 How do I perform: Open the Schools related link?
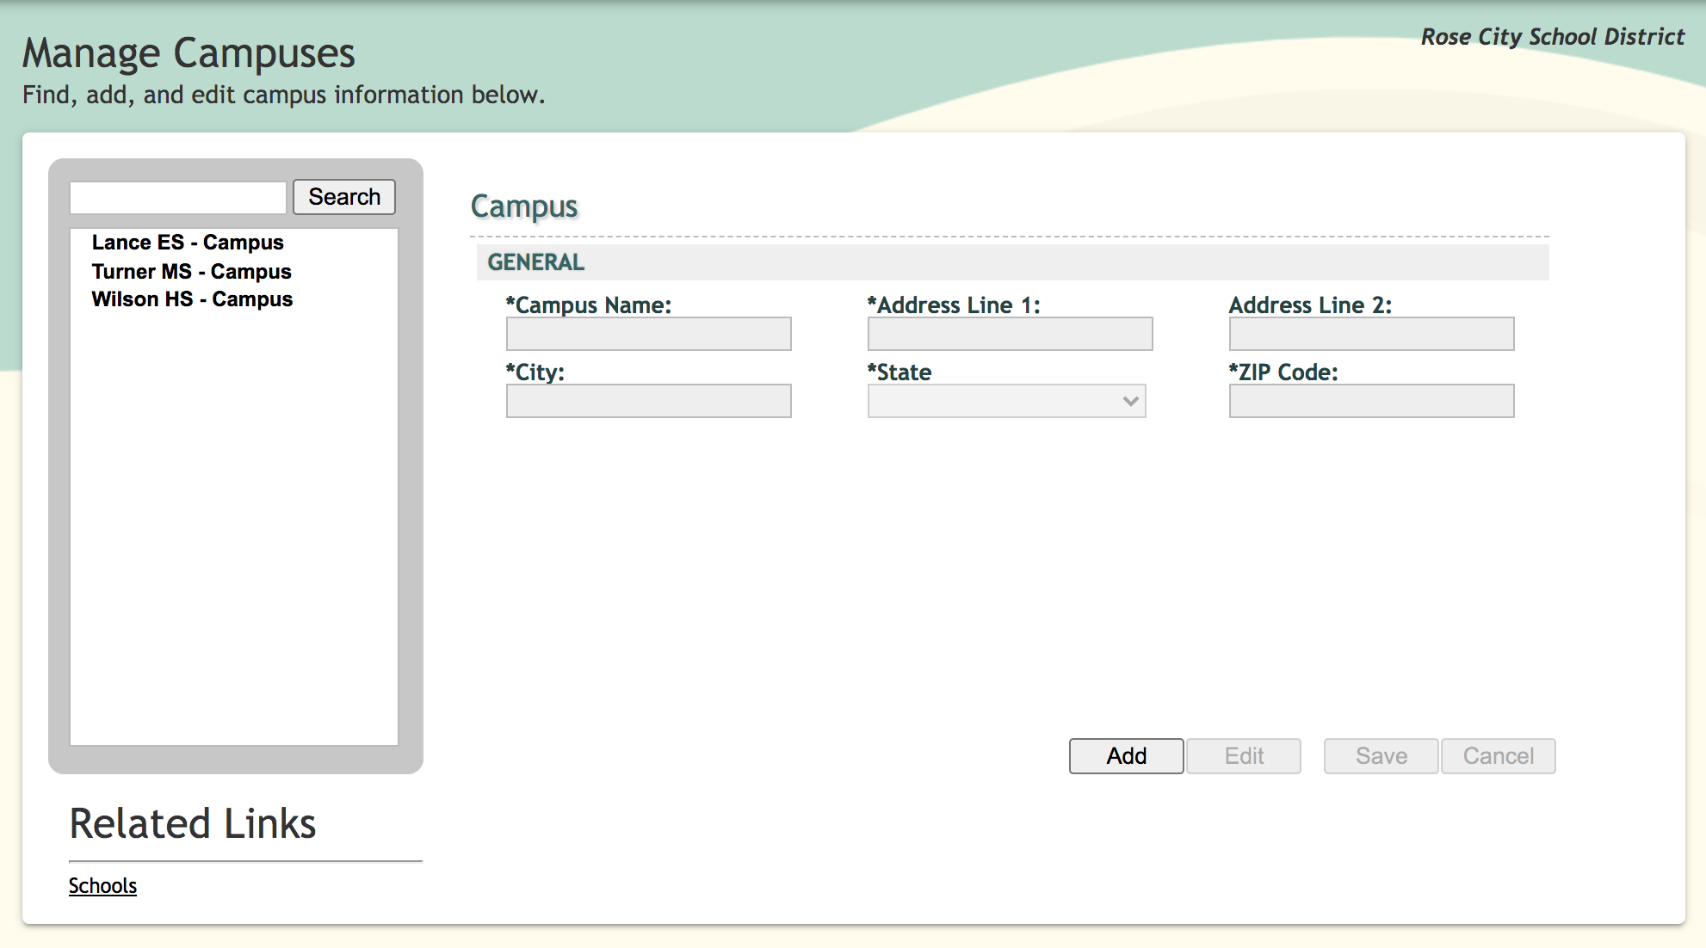(102, 886)
